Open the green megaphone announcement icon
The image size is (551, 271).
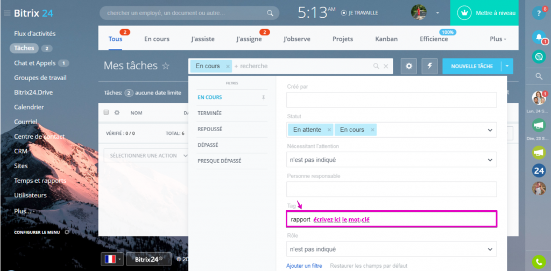tap(539, 152)
